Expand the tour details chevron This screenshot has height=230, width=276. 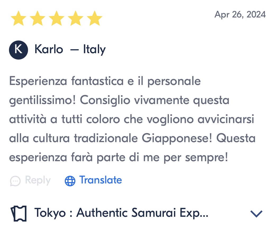256,214
